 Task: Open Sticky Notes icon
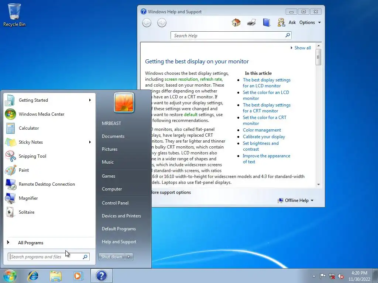[x=10, y=142]
